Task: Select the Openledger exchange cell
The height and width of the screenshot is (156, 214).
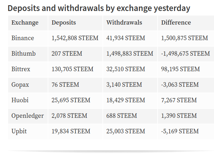Action: [28, 116]
